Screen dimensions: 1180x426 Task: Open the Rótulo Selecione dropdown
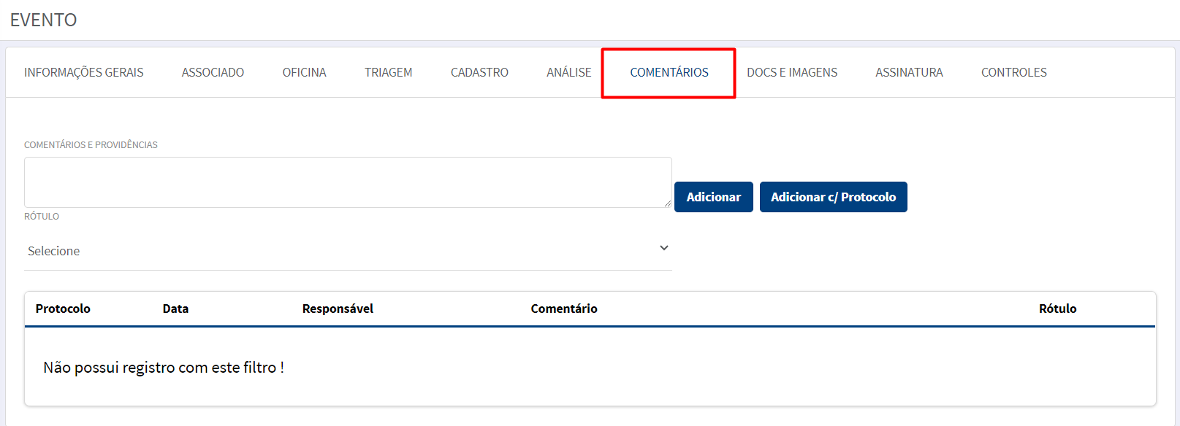click(x=348, y=251)
